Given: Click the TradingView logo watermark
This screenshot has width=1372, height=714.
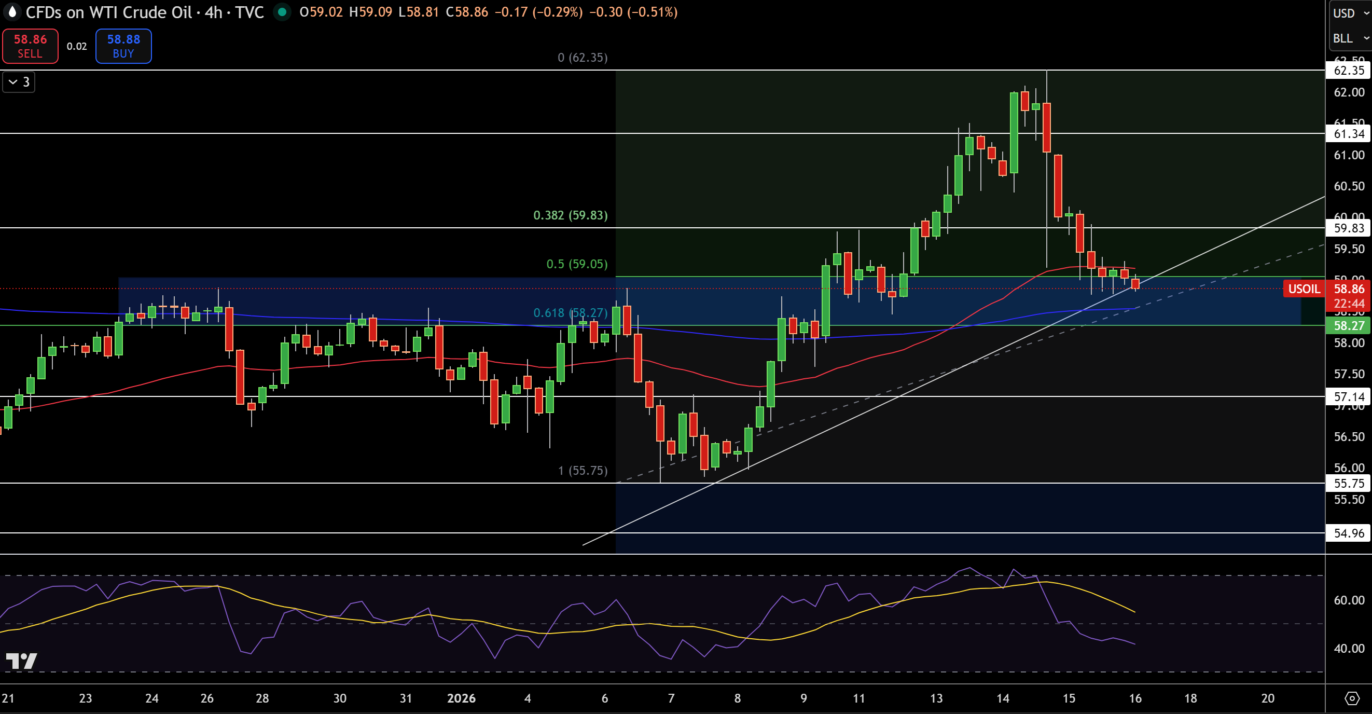Looking at the screenshot, I should pyautogui.click(x=21, y=661).
